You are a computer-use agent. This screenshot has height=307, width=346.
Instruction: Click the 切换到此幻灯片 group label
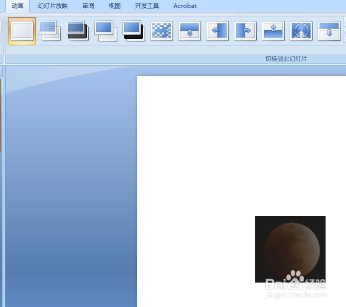[286, 59]
